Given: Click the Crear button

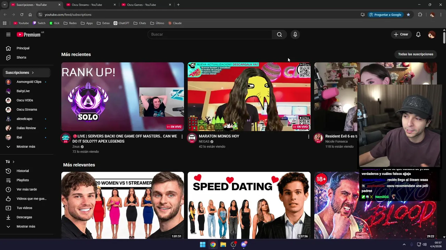Looking at the screenshot, I should coord(401,34).
